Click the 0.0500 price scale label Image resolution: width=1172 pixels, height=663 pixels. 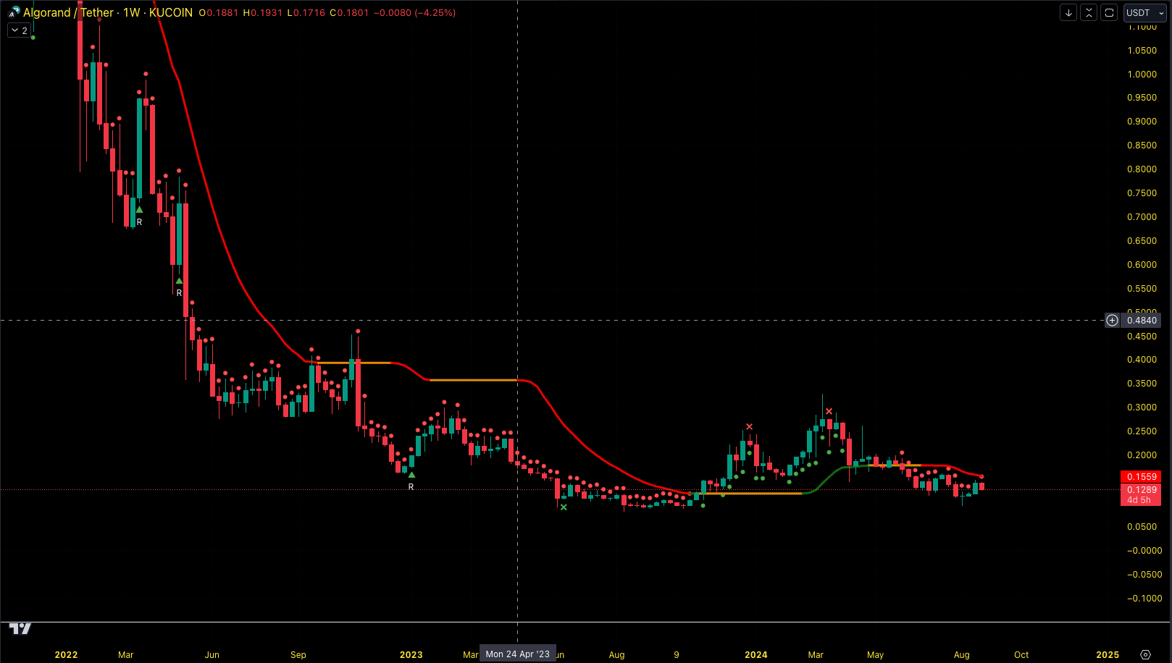pos(1142,526)
